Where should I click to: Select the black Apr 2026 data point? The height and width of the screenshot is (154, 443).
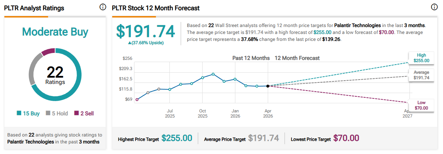(x=268, y=86)
